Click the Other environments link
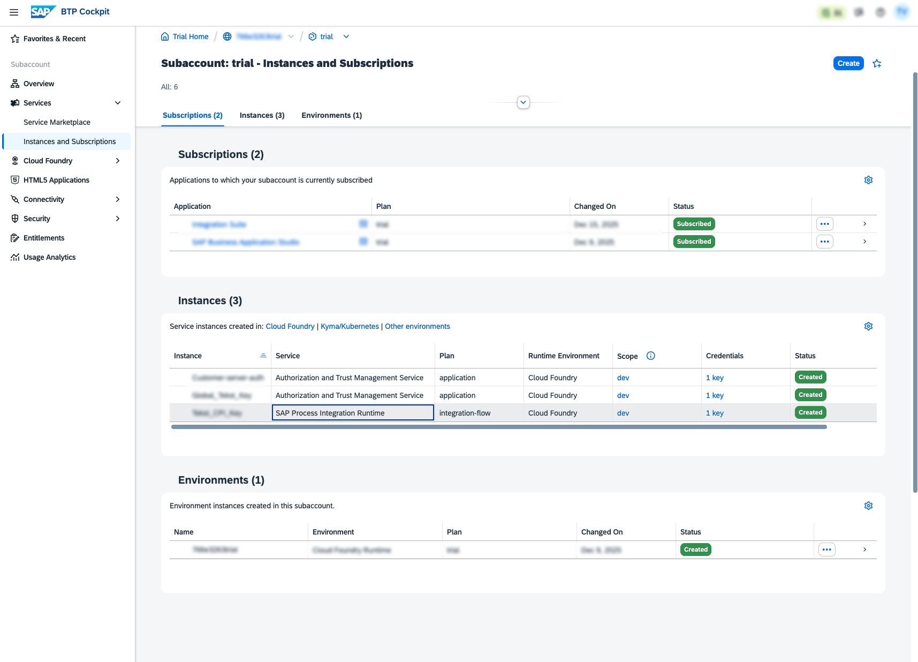Screen dimensions: 918x662 pyautogui.click(x=418, y=326)
